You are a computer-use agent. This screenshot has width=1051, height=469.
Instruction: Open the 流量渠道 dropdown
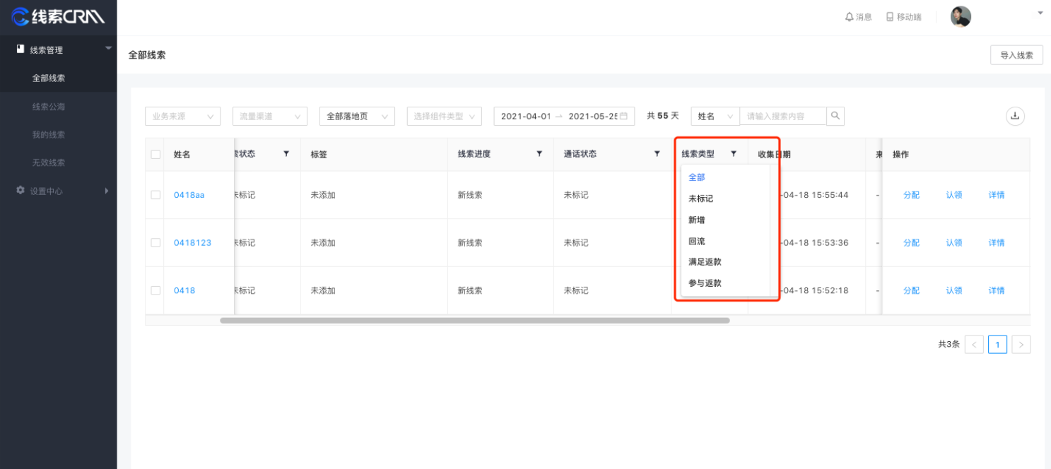(269, 116)
